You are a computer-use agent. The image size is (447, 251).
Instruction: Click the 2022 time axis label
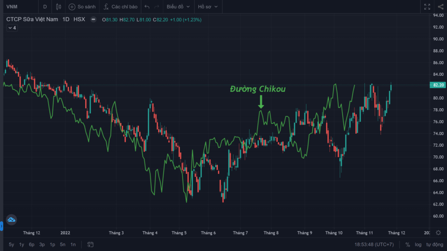(65, 233)
